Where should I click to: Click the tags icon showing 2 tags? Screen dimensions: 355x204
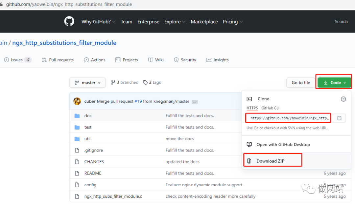tap(145, 82)
